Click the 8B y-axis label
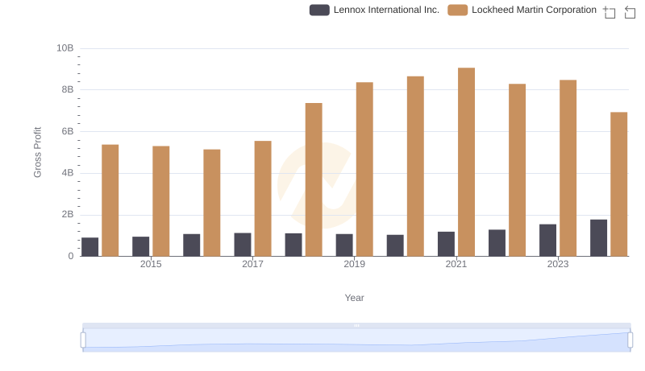The width and height of the screenshot is (645, 371). [x=68, y=89]
